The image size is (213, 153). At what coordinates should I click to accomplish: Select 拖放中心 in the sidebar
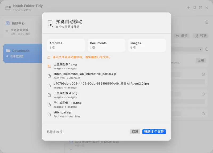coord(18,23)
